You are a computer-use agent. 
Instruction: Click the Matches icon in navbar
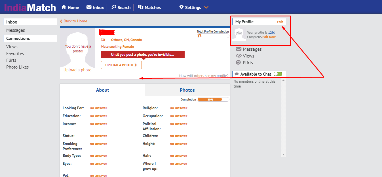click(140, 7)
